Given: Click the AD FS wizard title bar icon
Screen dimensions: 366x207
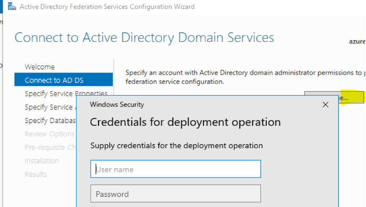Looking at the screenshot, I should click(12, 7).
